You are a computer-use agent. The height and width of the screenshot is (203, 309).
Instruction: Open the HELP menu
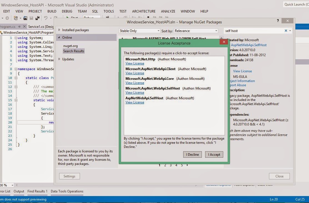pyautogui.click(x=204, y=11)
